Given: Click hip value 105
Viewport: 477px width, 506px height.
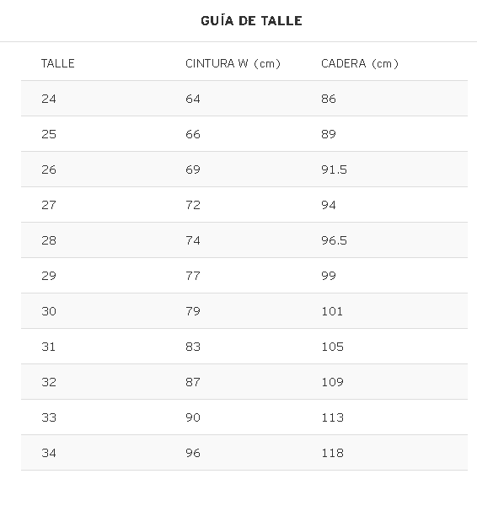Looking at the screenshot, I should (x=333, y=347).
